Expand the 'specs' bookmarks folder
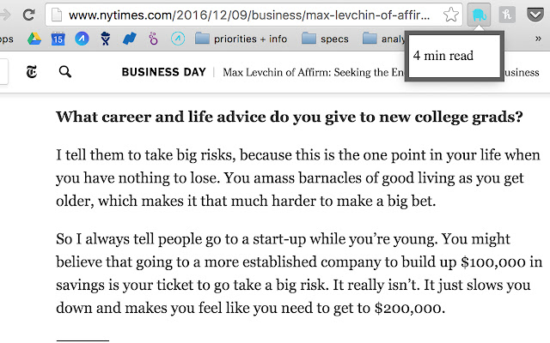Screen dimensions: 550x343 pyautogui.click(x=325, y=39)
